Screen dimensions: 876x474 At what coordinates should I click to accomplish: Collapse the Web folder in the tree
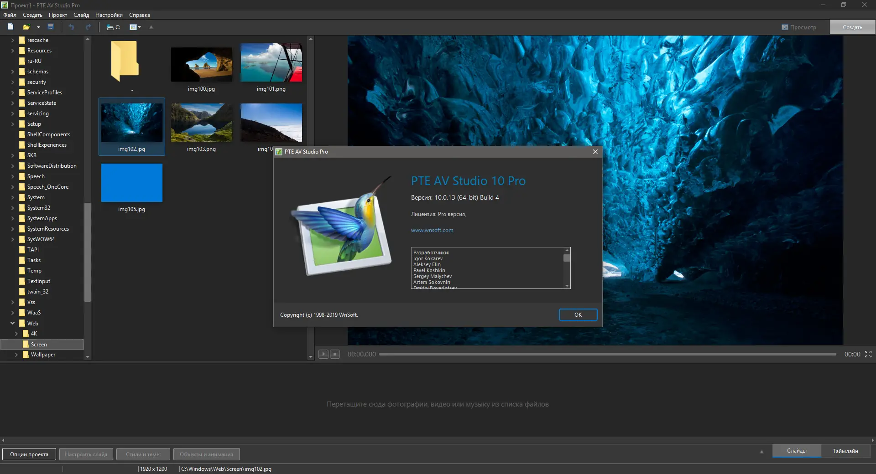click(x=13, y=323)
